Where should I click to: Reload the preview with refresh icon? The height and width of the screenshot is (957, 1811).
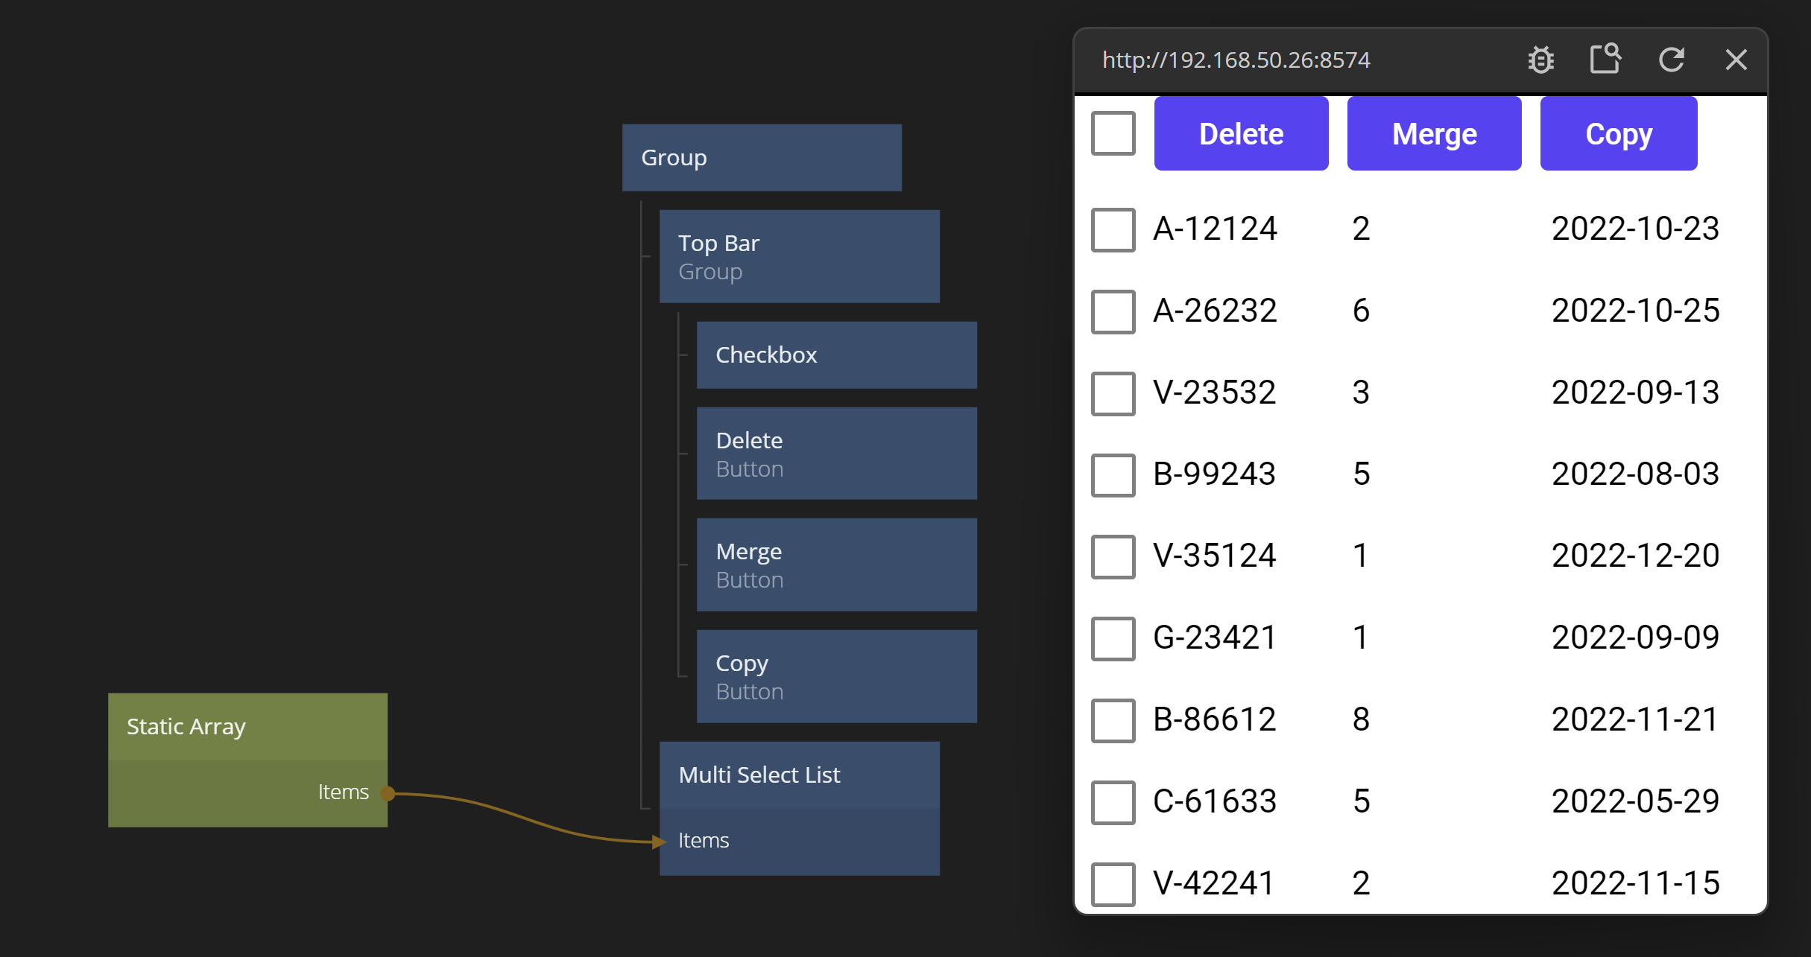[1671, 60]
